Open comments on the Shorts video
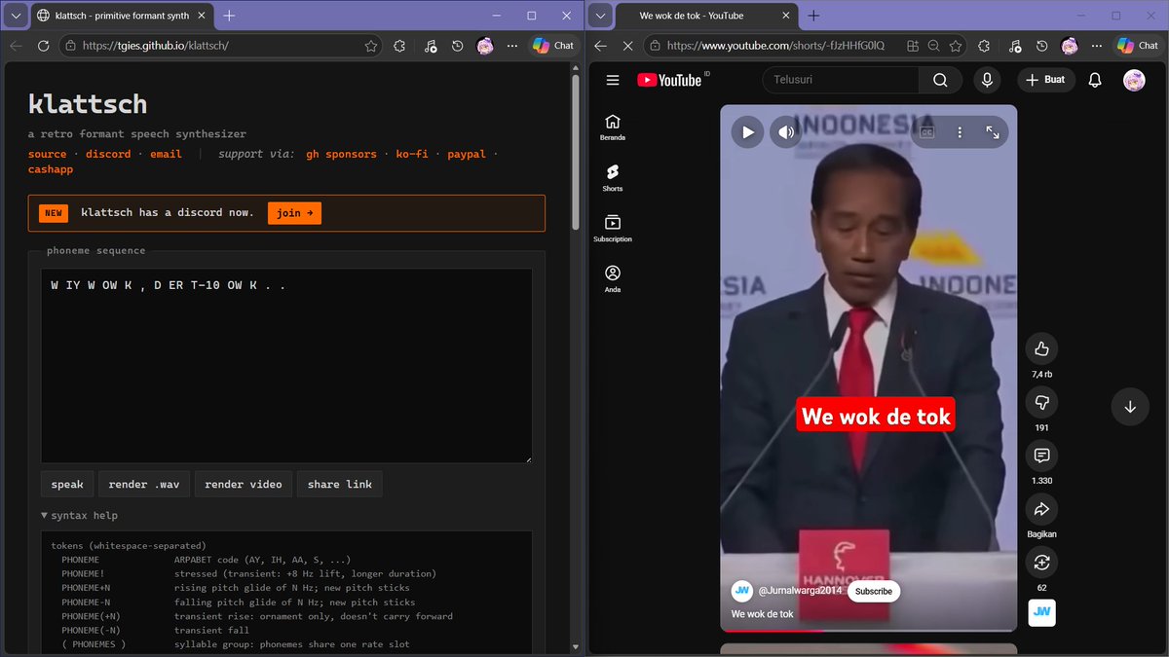The width and height of the screenshot is (1169, 657). point(1041,456)
